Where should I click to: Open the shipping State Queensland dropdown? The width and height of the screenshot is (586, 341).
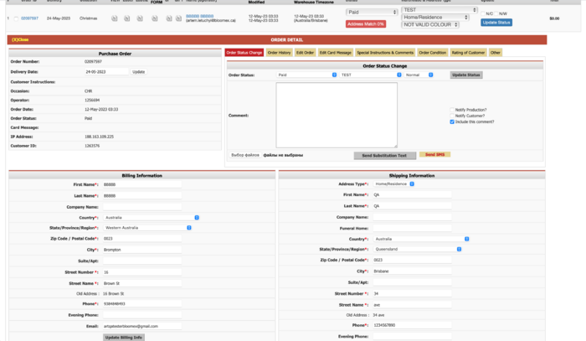(418, 249)
